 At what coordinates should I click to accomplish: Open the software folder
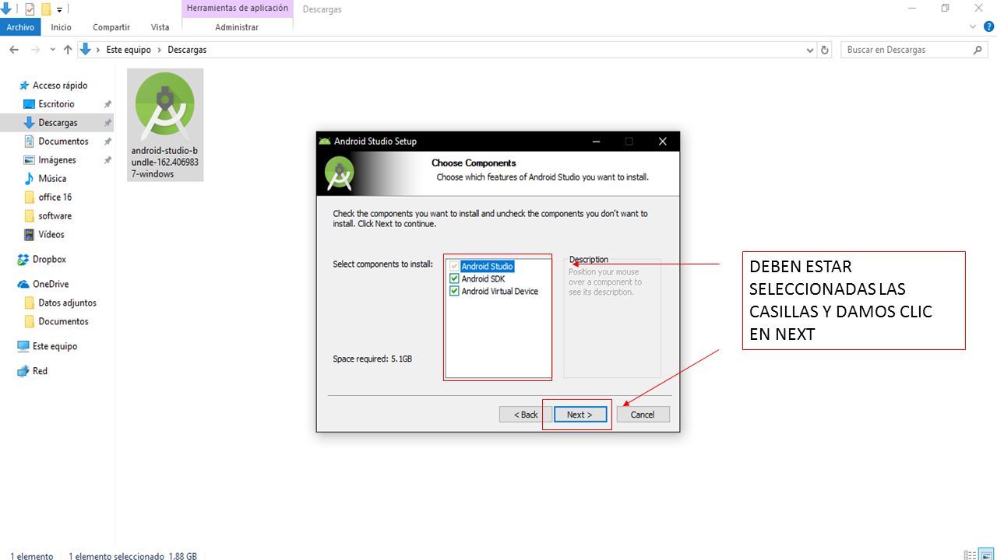pos(55,216)
